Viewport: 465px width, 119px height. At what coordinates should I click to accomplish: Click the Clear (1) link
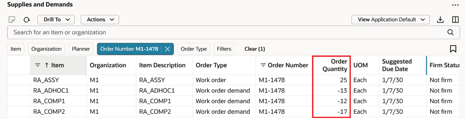click(x=255, y=49)
